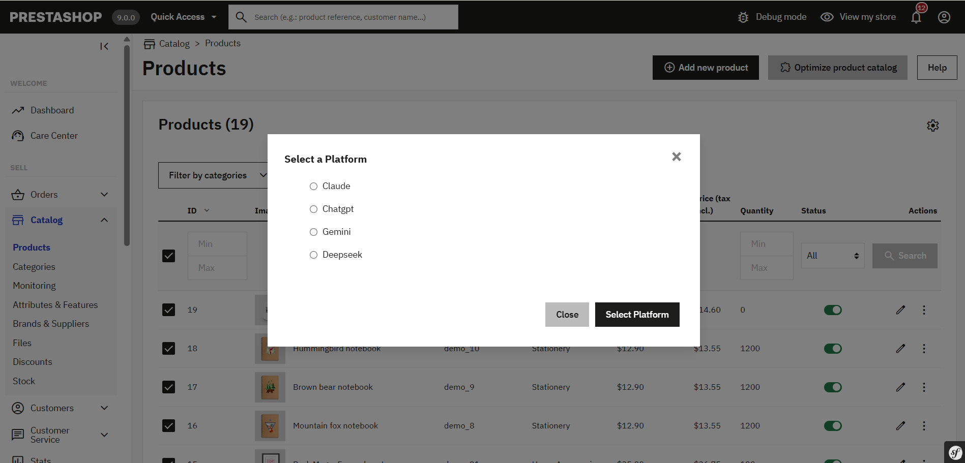This screenshot has height=463, width=965.
Task: Open the user profile icon
Action: tap(944, 17)
